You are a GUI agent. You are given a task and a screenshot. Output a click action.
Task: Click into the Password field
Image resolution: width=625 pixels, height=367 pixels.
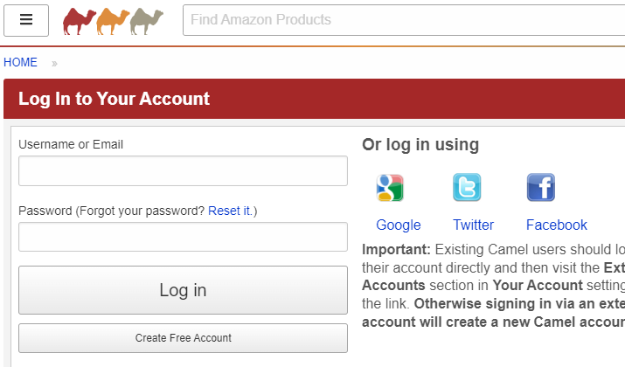(183, 237)
